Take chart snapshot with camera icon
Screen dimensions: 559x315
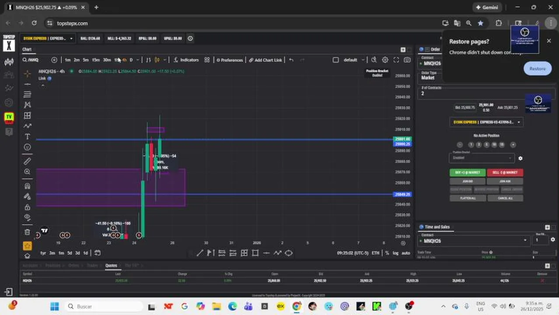407,60
